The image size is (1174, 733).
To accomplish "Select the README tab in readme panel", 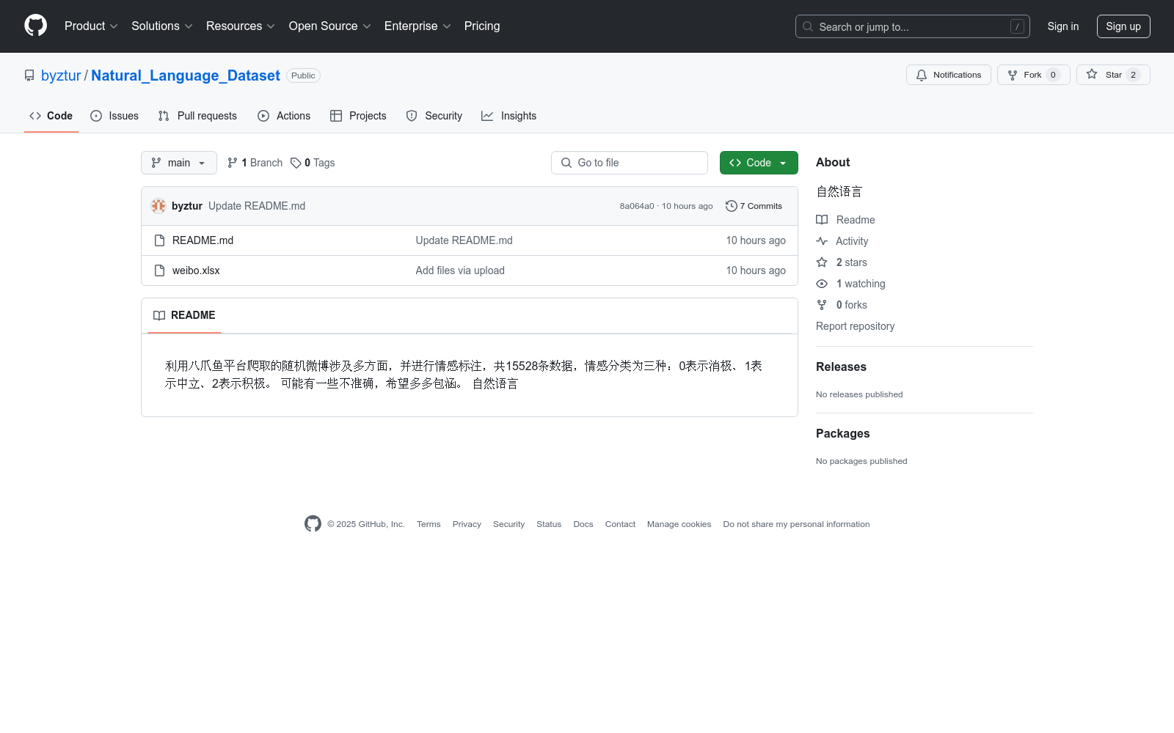I will [x=184, y=315].
